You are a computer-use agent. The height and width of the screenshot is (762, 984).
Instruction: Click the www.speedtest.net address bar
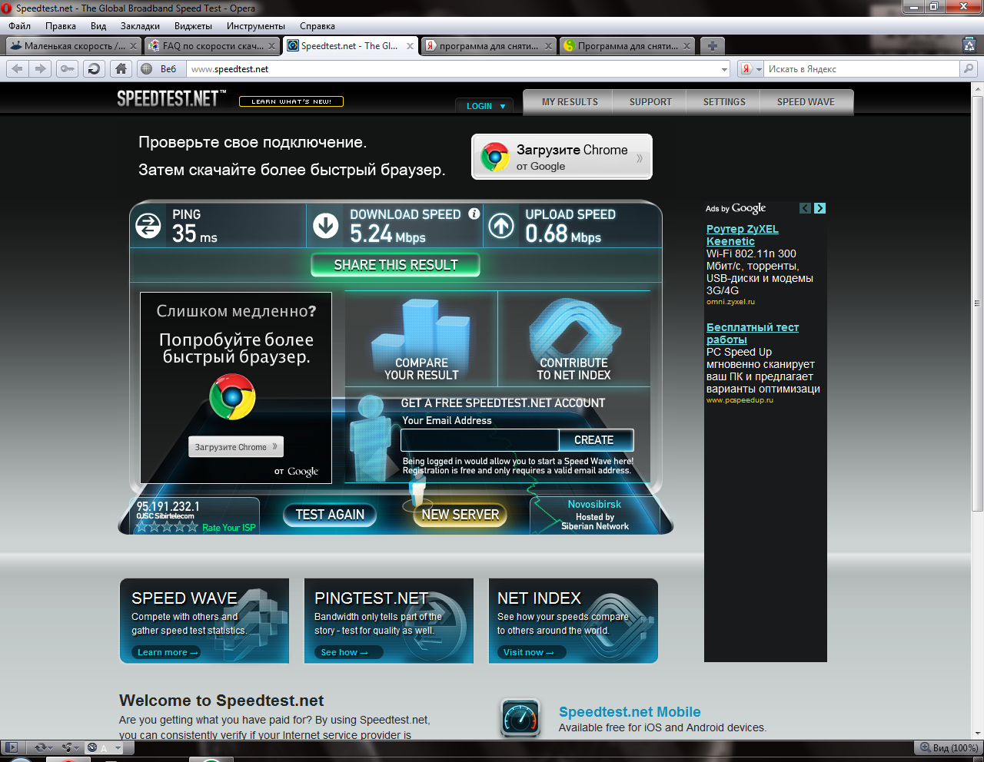coord(454,69)
